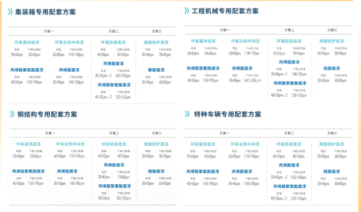Viewport: 361px width, 212px height.
Task: Select the 工程机械专用配套方案 heading
Action: click(225, 11)
